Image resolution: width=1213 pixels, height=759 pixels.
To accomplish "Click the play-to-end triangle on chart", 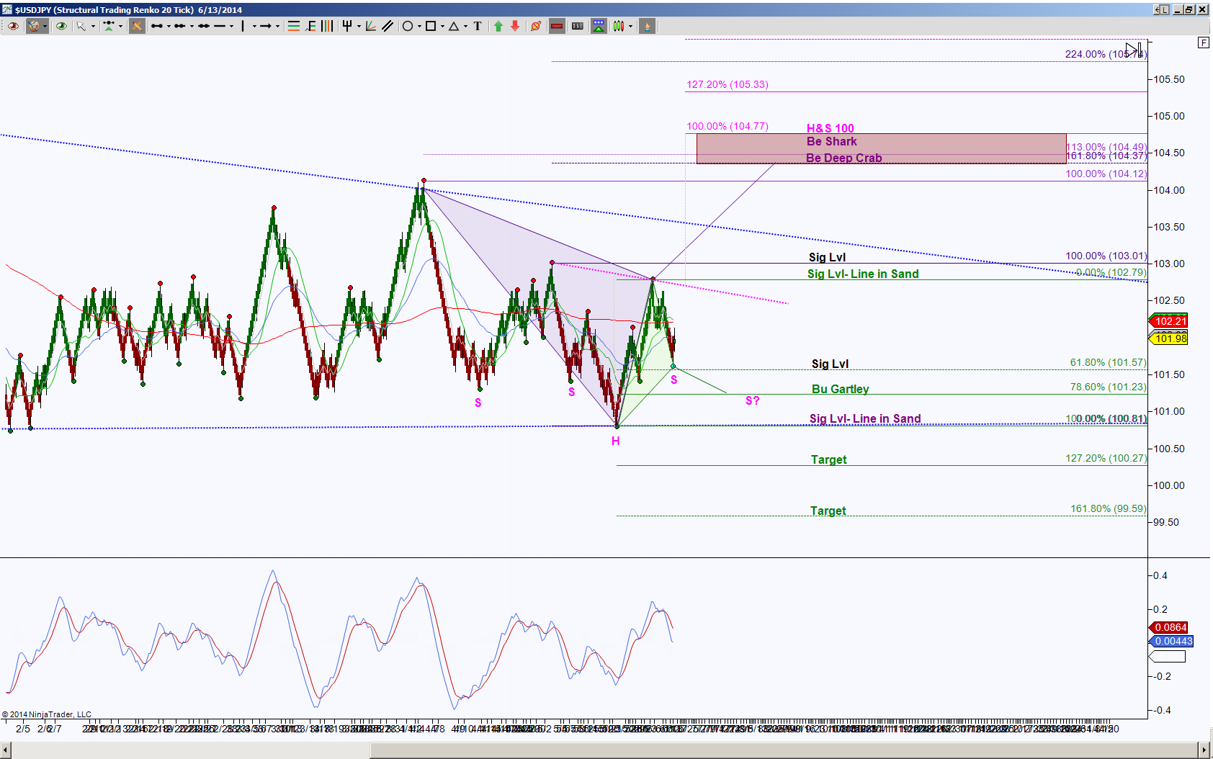I will point(1134,50).
